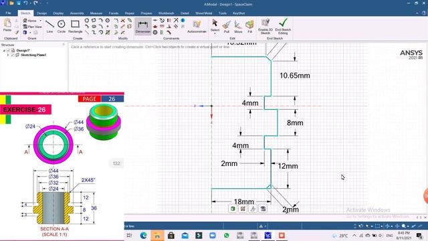Click the format painter brush icon
The height and width of the screenshot is (241, 428).
(17, 33)
